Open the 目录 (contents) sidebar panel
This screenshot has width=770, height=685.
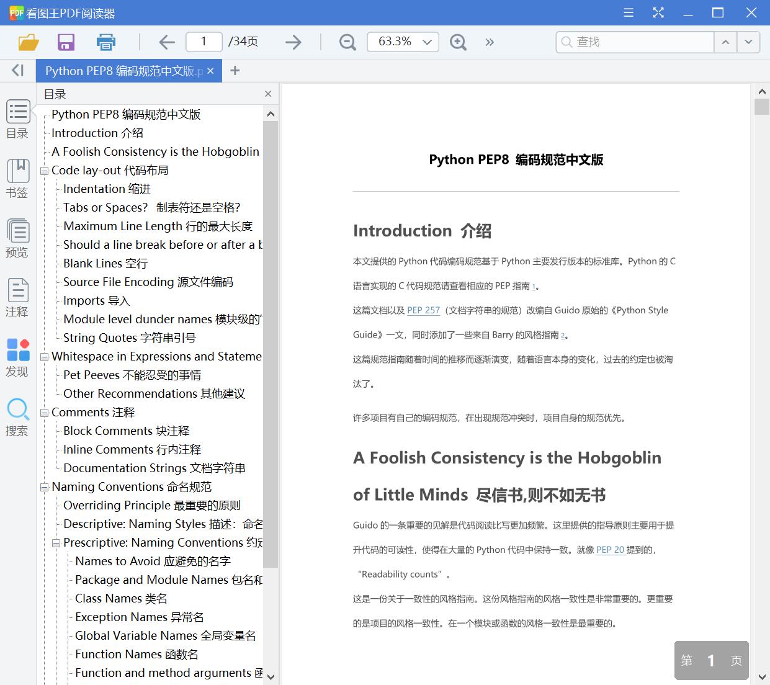pos(18,119)
